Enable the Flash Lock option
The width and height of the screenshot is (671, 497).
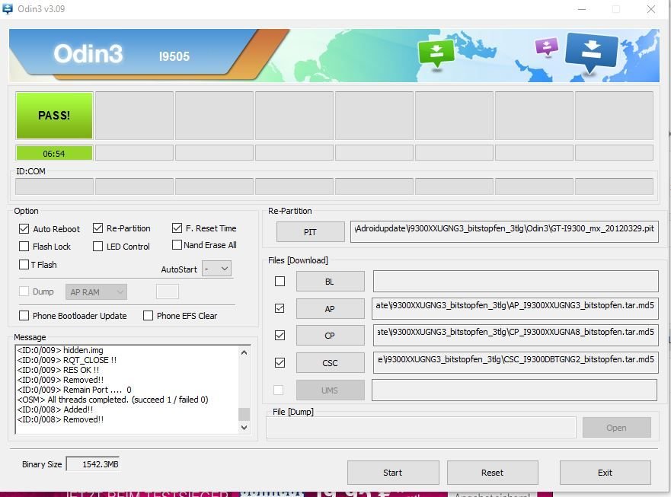tap(24, 247)
